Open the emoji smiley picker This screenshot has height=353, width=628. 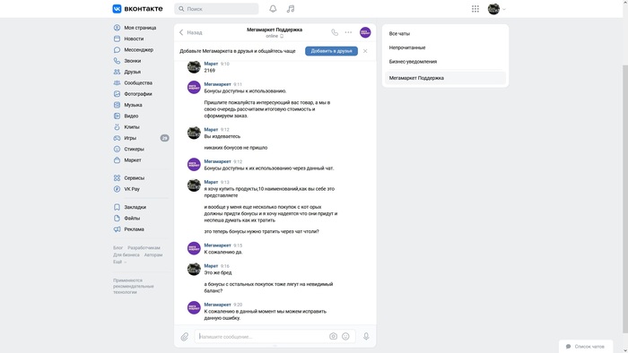tap(345, 336)
